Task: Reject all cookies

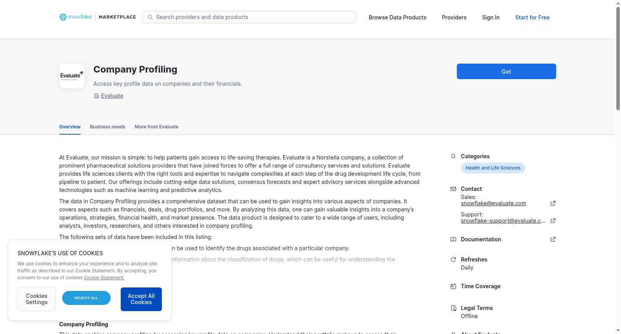Action: 86,298
